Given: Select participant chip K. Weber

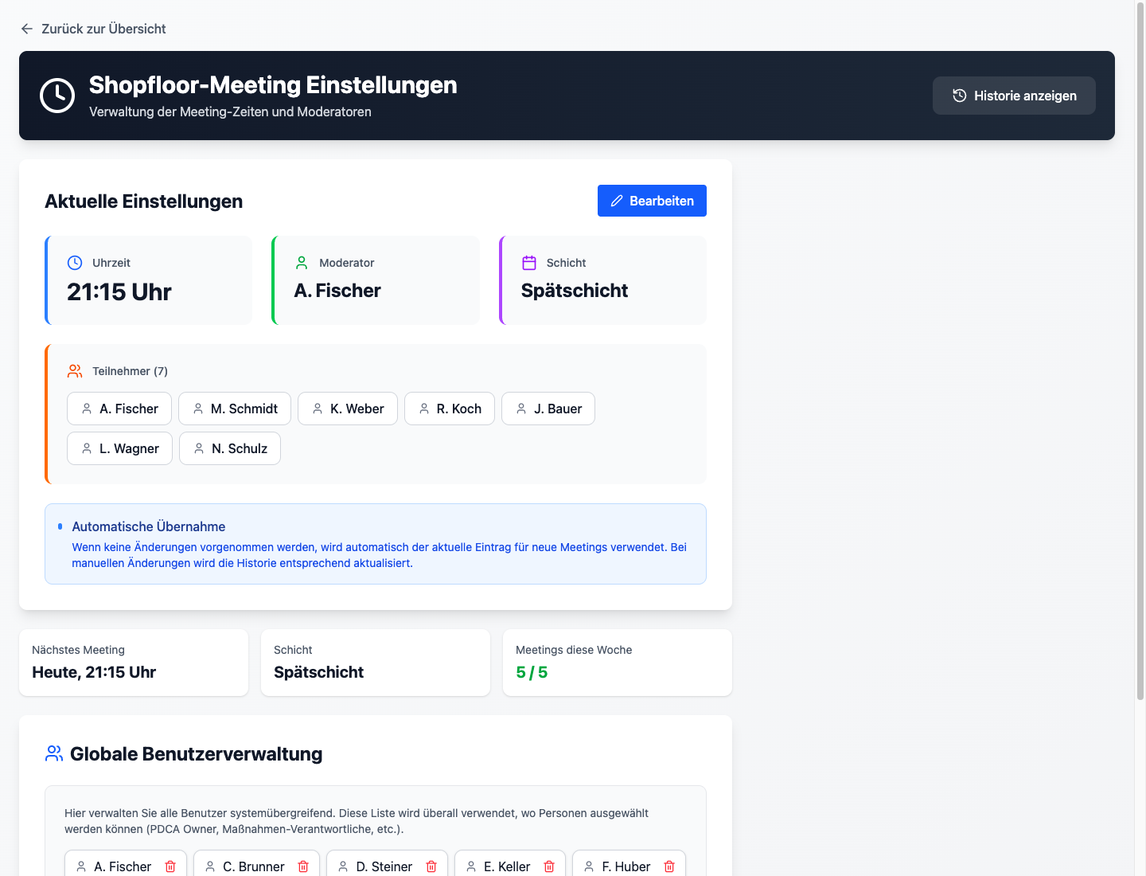Looking at the screenshot, I should (348, 409).
